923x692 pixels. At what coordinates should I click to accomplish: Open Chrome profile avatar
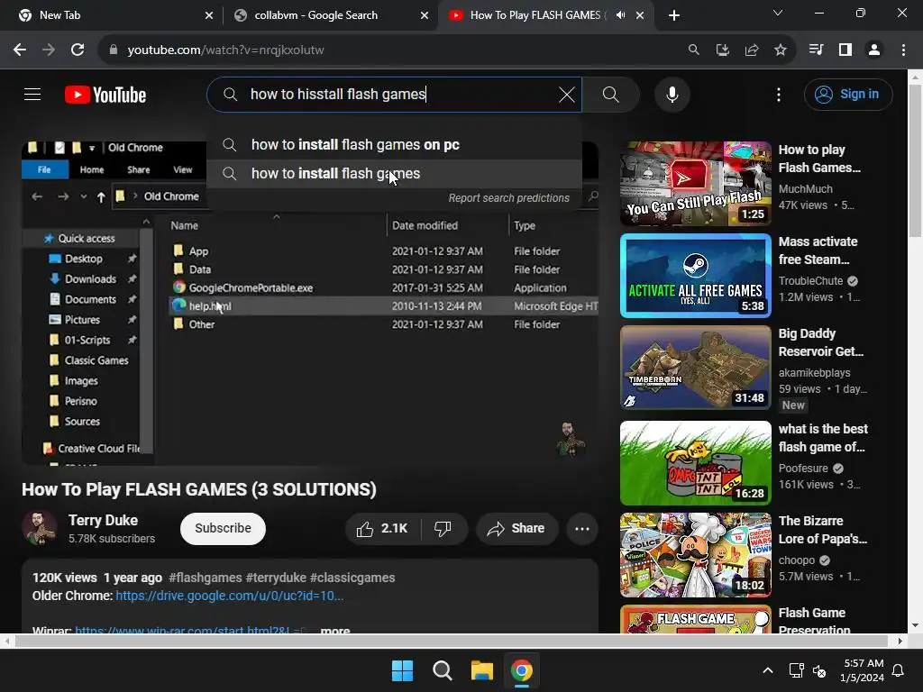(x=874, y=50)
